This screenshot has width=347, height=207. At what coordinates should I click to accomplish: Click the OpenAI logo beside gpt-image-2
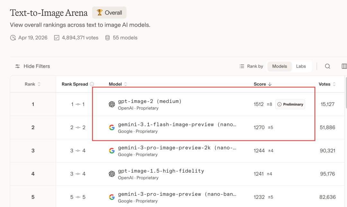pos(112,104)
